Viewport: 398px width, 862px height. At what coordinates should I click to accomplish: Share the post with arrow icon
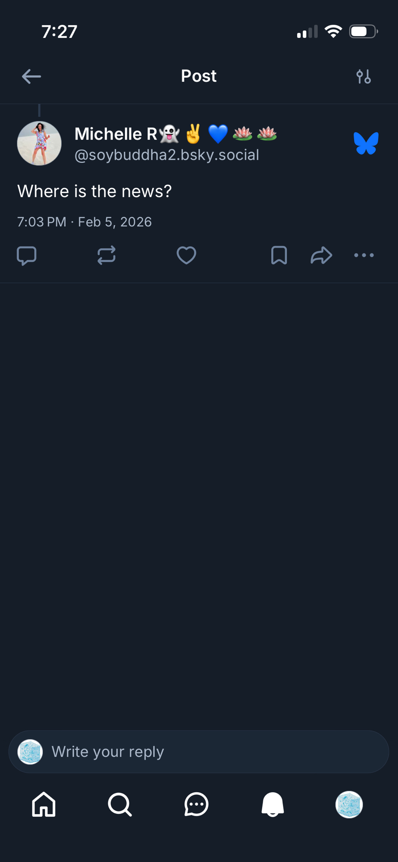[321, 255]
